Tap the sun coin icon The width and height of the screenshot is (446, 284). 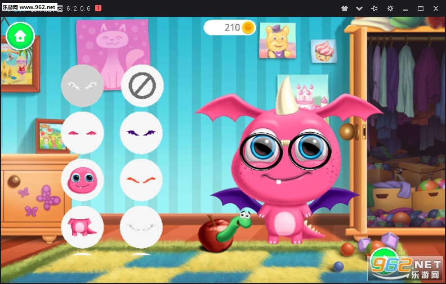click(x=247, y=28)
